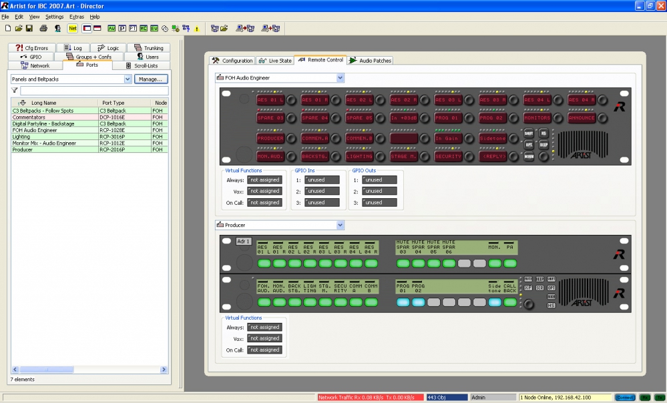Click the yellow exclamation mark toolbar icon
667x403 pixels.
[x=197, y=29]
